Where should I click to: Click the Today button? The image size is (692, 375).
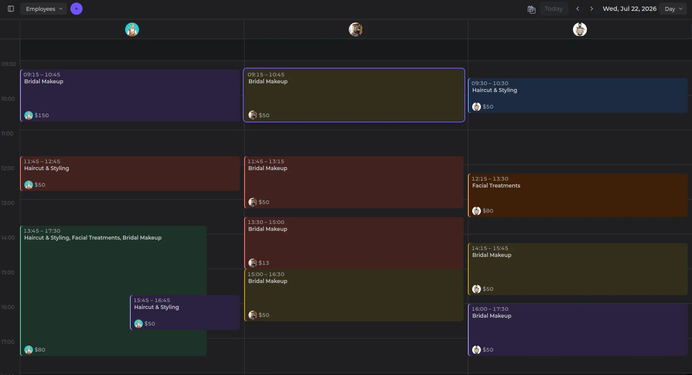pyautogui.click(x=553, y=9)
